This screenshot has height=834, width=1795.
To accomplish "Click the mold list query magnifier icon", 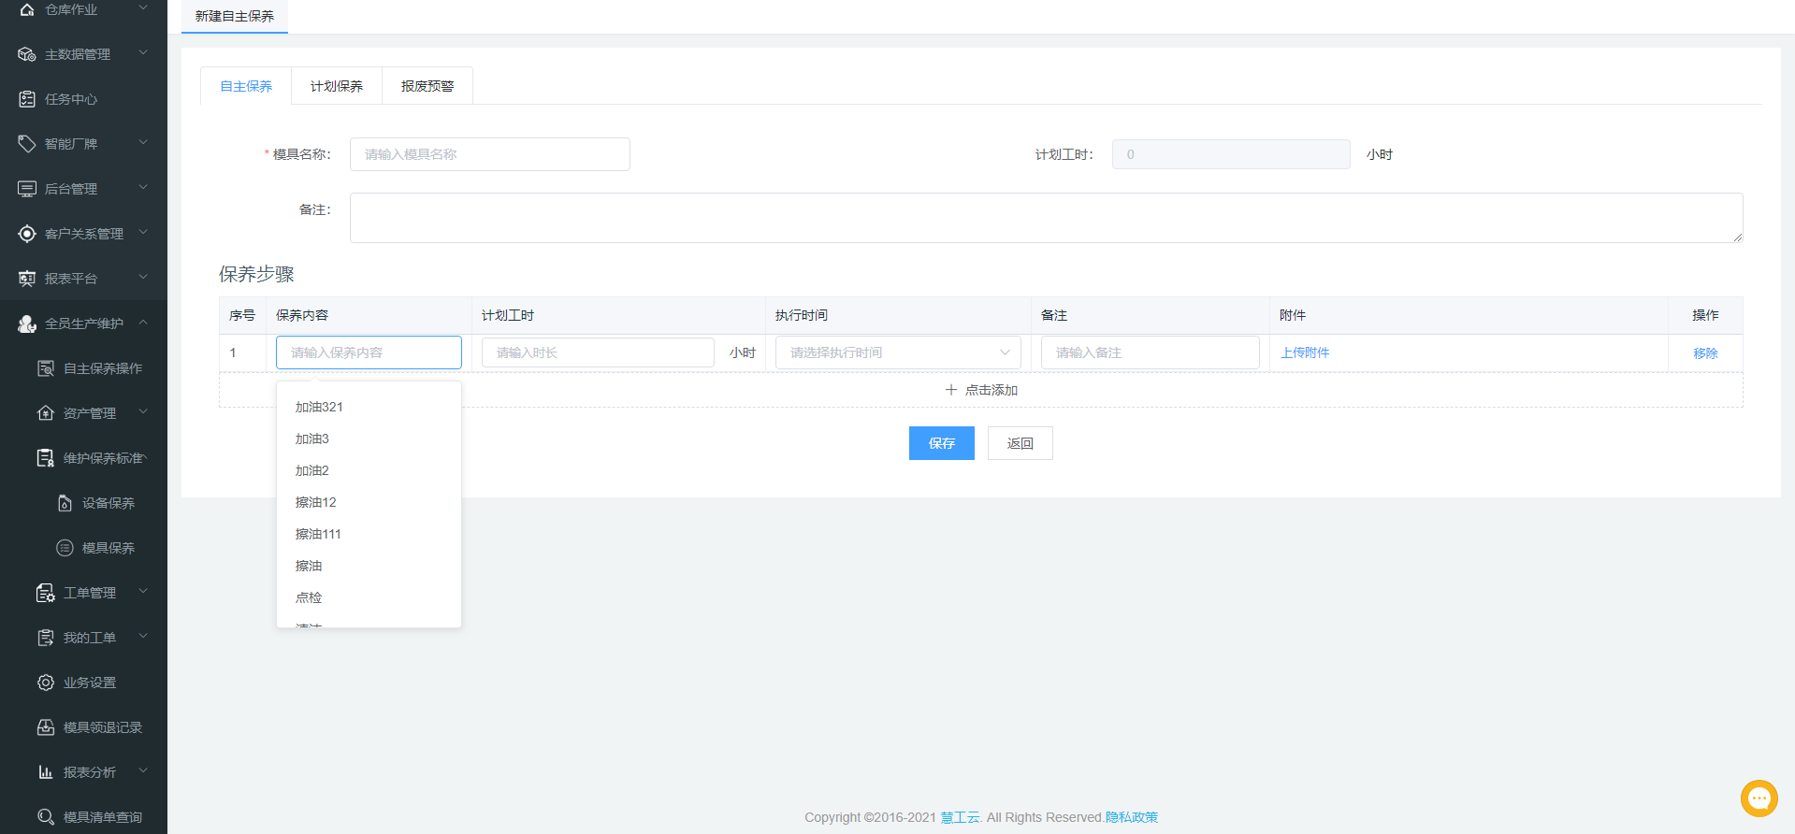I will coord(45,817).
